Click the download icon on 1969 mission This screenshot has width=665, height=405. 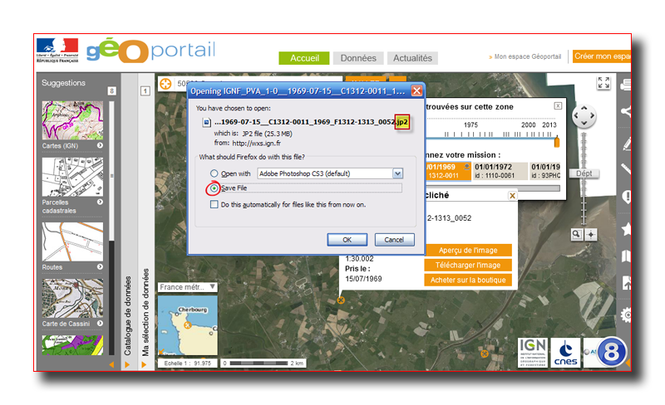[x=467, y=166]
